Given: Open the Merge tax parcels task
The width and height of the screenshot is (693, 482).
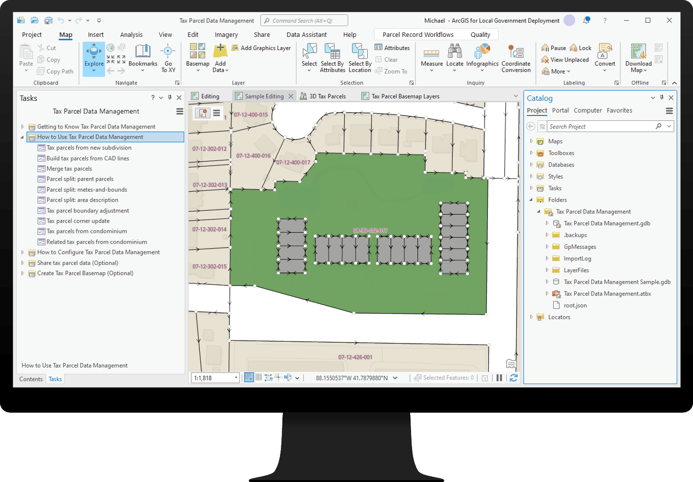Looking at the screenshot, I should click(x=69, y=169).
